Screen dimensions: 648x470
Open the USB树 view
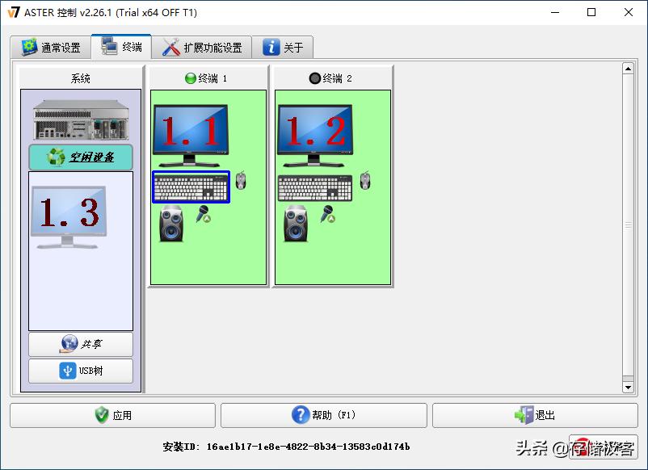(x=79, y=371)
